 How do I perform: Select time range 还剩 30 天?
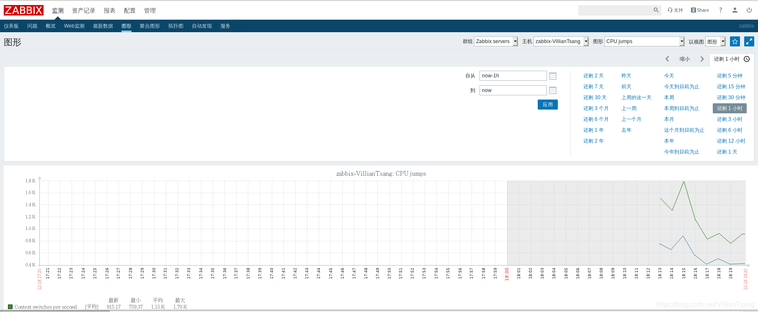click(x=595, y=97)
